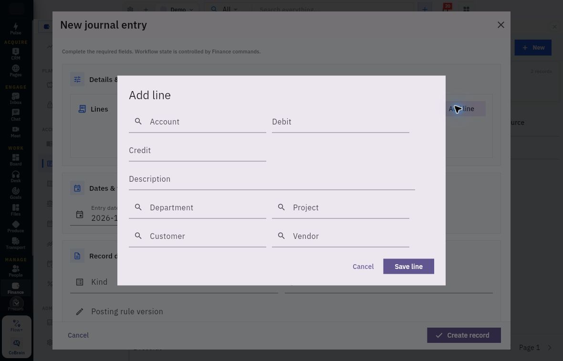Open Pulse in the sidebar
This screenshot has width=563, height=361.
(15, 29)
